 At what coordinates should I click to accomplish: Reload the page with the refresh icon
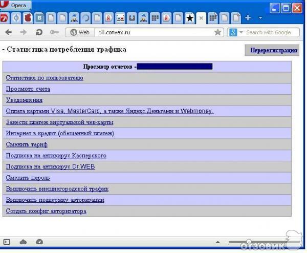tap(39, 32)
